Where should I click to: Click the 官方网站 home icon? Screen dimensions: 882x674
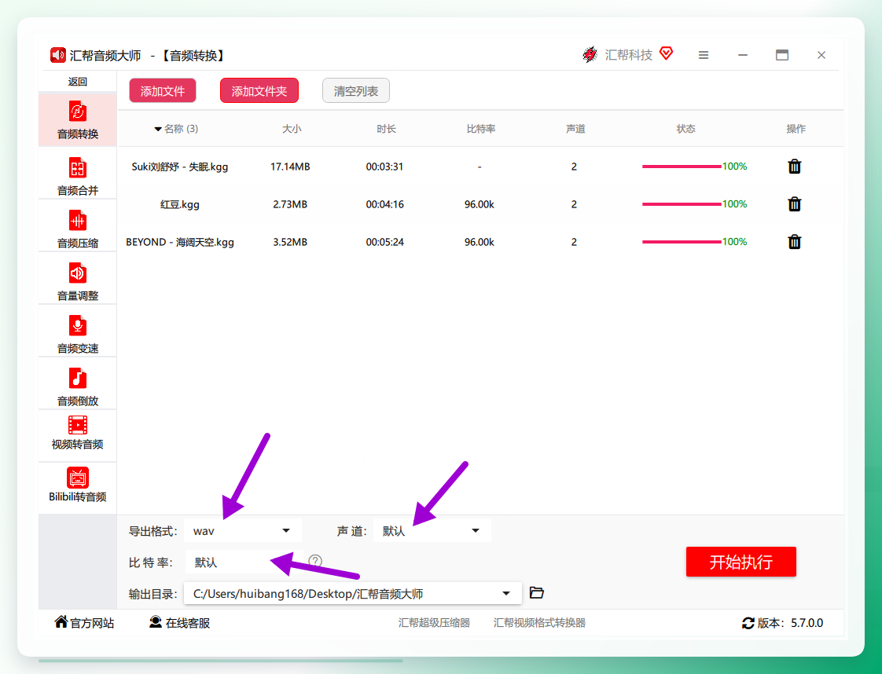click(61, 621)
